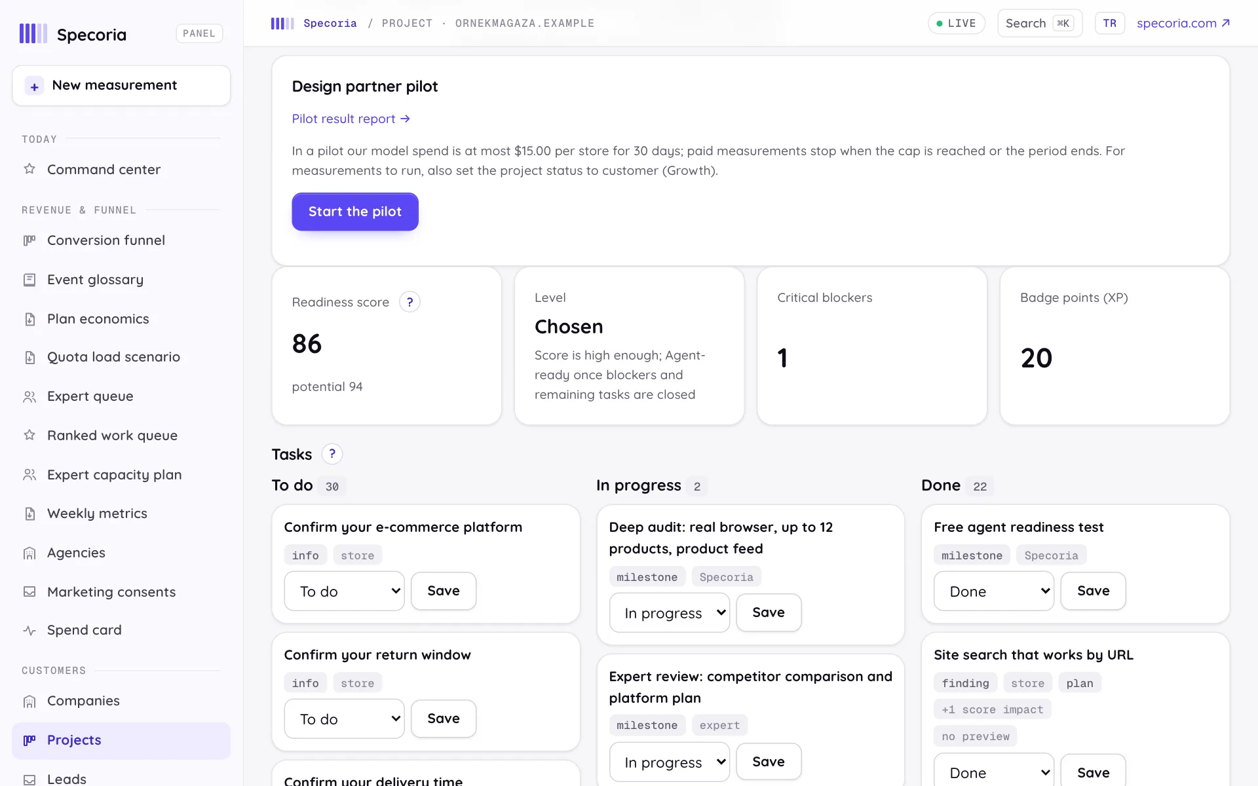The width and height of the screenshot is (1258, 786).
Task: Click the Expert queue people icon
Action: click(x=29, y=396)
